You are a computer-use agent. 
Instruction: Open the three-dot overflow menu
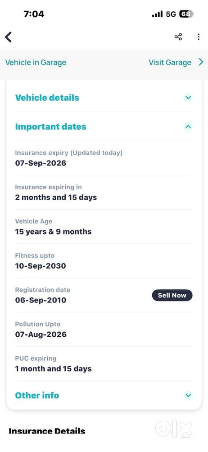[x=199, y=37]
